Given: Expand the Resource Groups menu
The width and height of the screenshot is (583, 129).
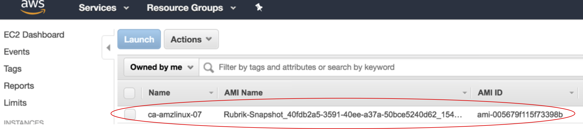Looking at the screenshot, I should tap(191, 8).
